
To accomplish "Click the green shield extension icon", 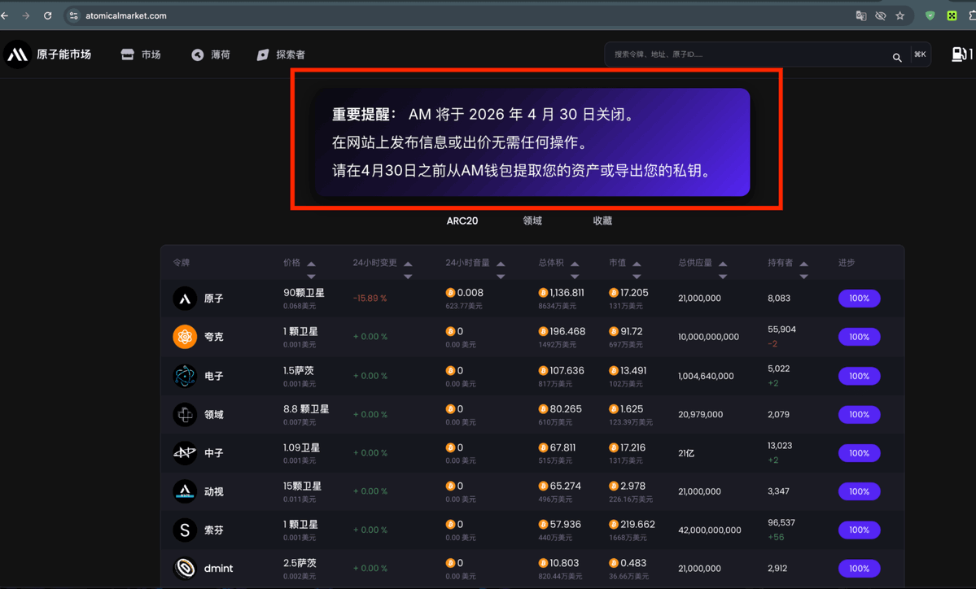I will [930, 15].
